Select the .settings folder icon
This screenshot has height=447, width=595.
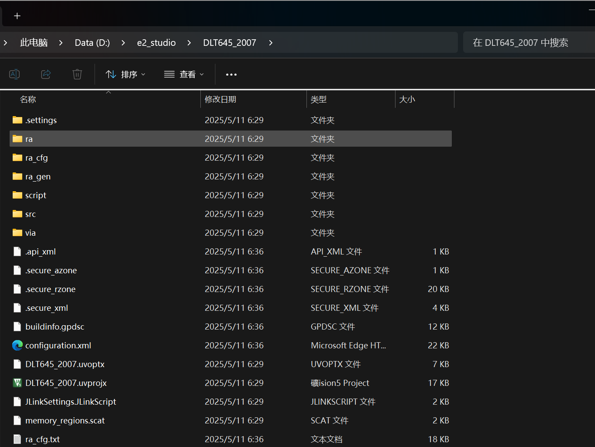pos(17,120)
